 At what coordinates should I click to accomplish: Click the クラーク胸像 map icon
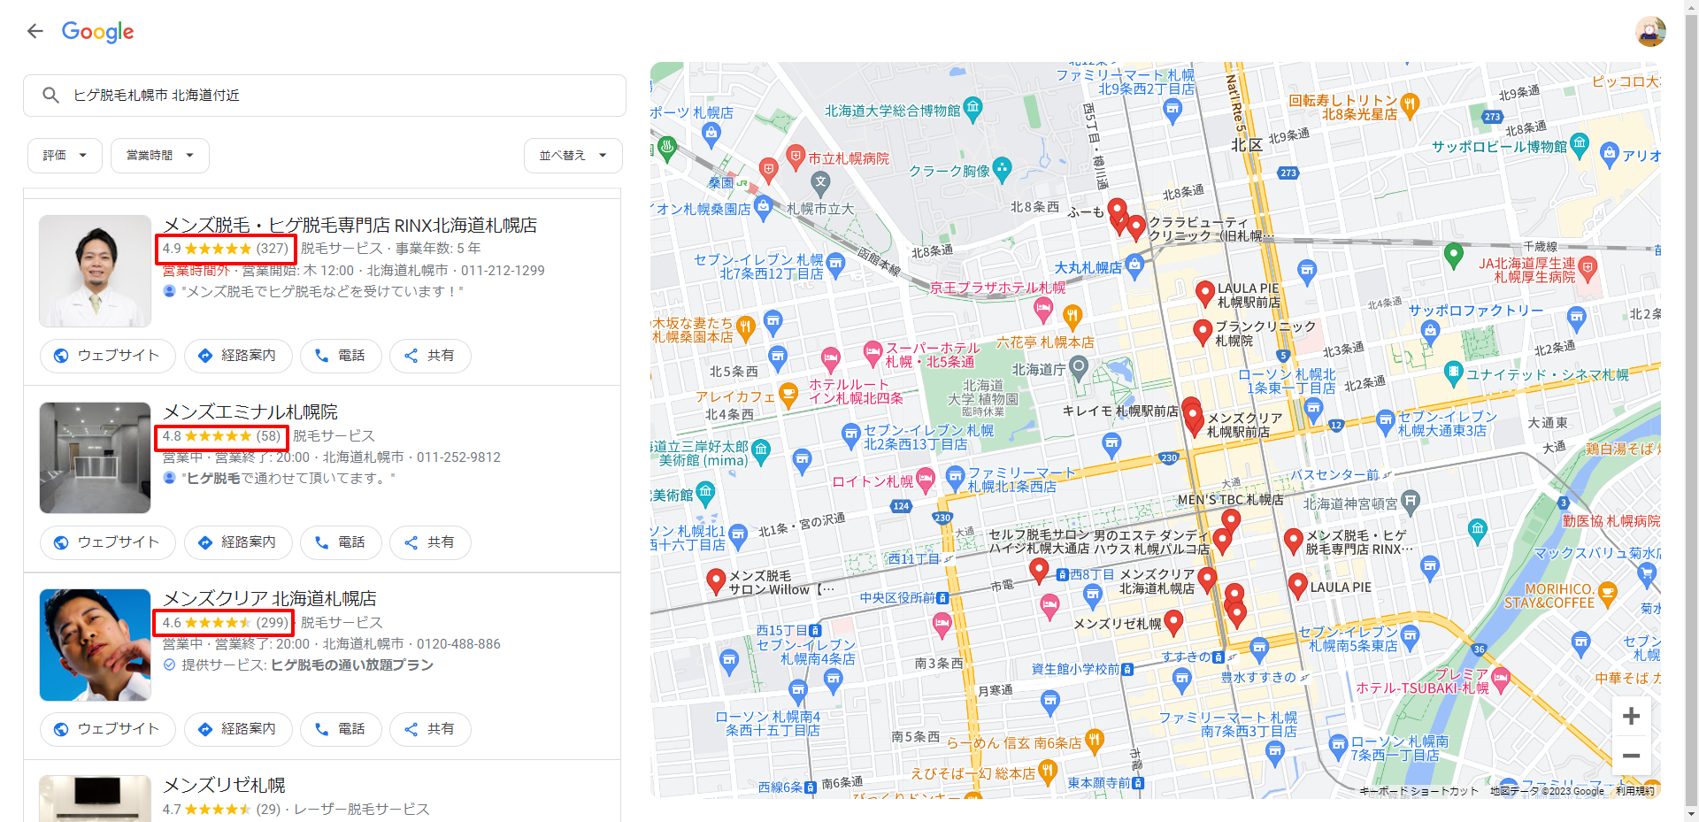coord(1002,168)
